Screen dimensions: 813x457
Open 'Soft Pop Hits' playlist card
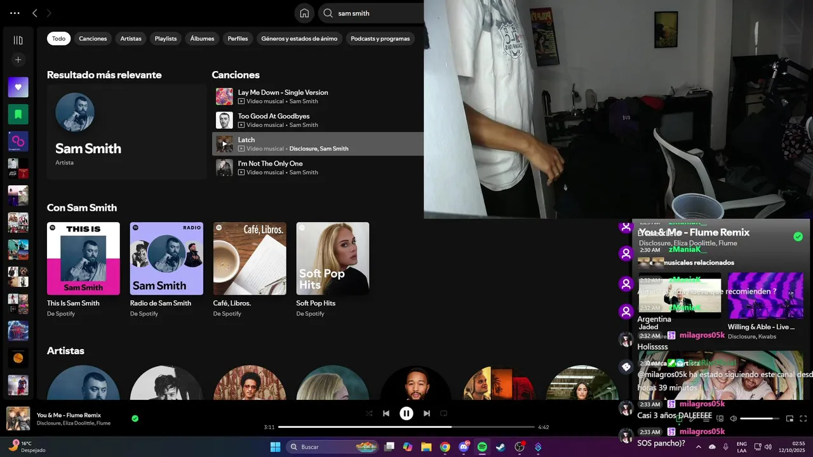(x=333, y=270)
